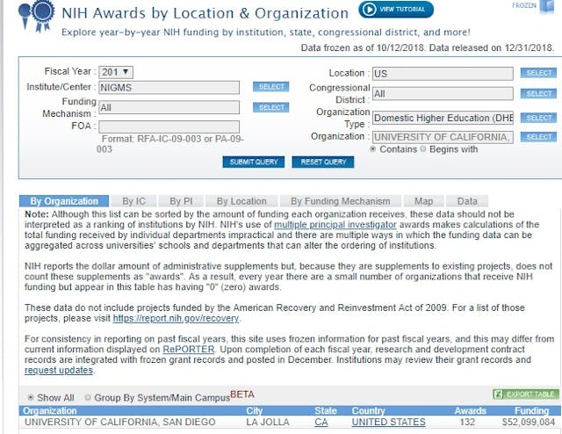Open the View Tutorial video button
This screenshot has width=562, height=434.
coord(396,10)
